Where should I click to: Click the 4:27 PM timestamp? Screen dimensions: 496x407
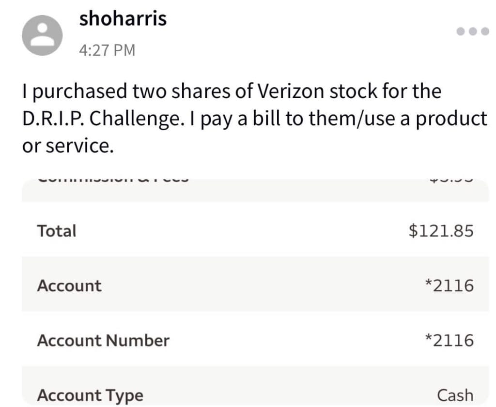[107, 50]
